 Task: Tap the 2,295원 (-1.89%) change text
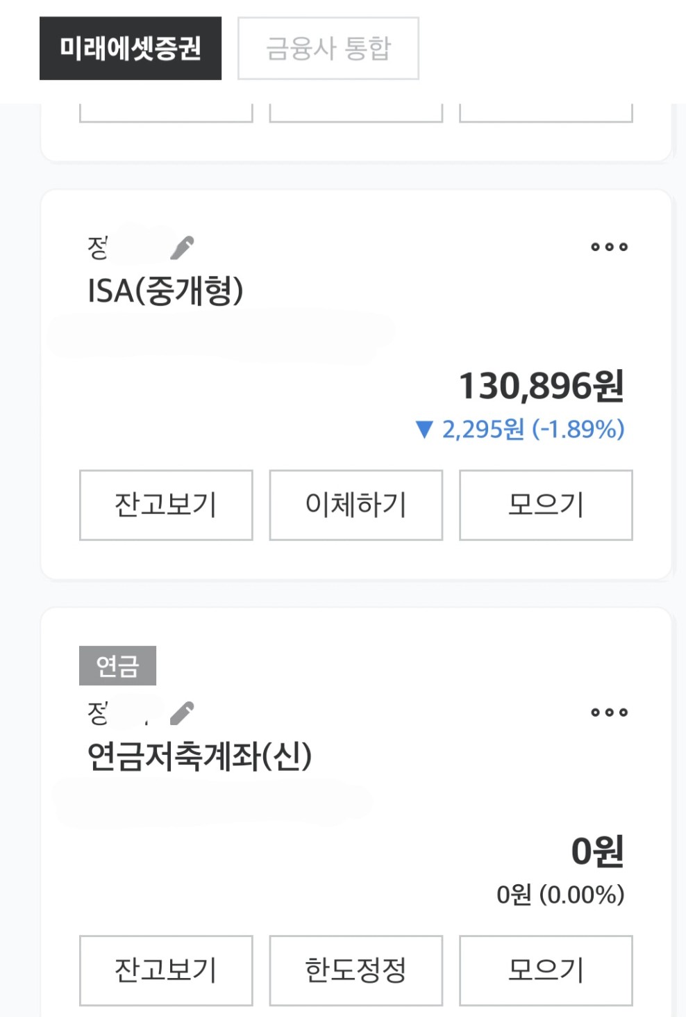click(x=533, y=430)
